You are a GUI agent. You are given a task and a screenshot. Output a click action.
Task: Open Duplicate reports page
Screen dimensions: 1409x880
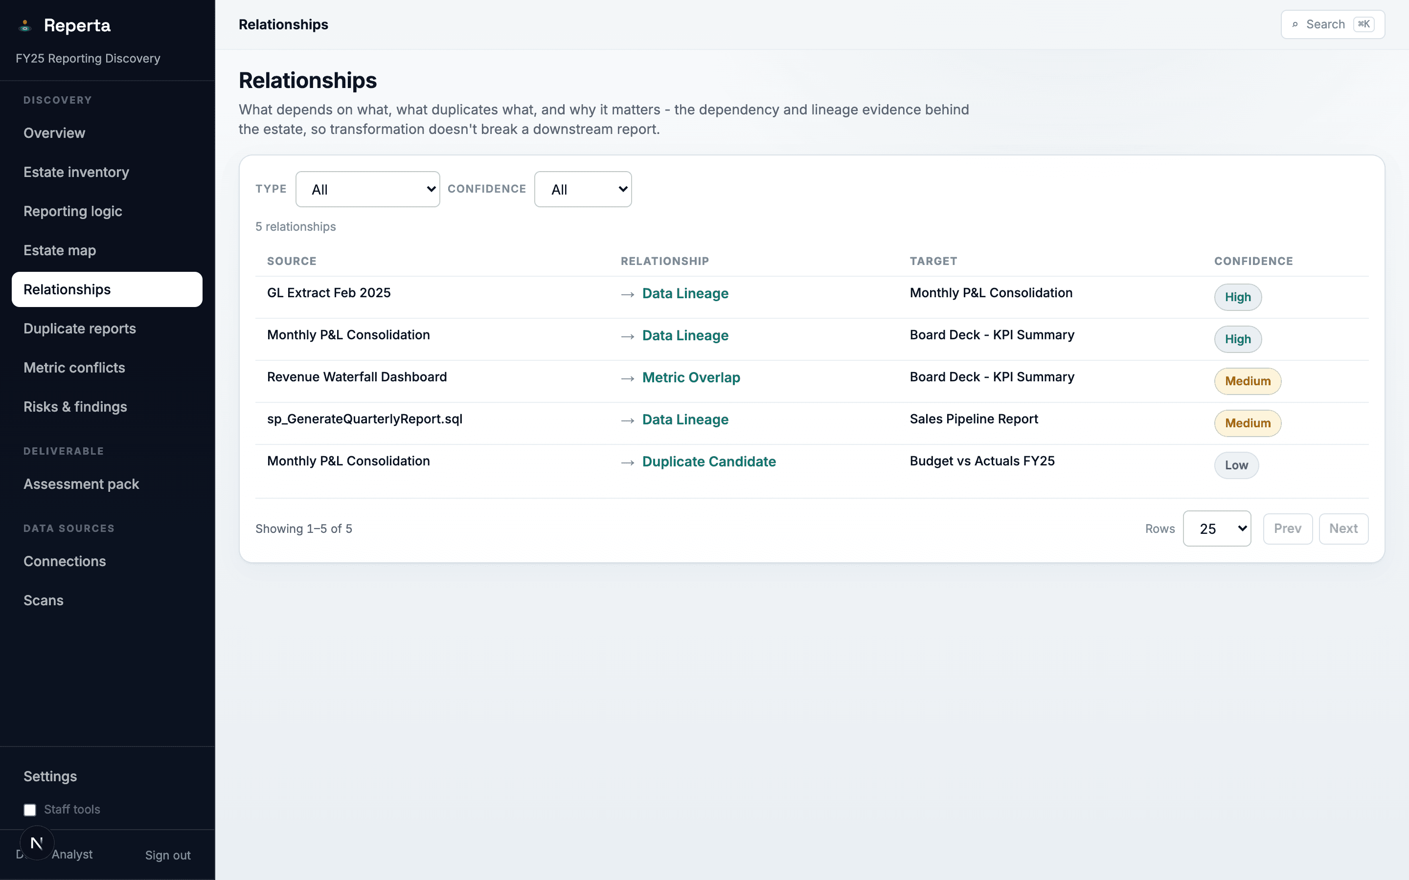107,328
